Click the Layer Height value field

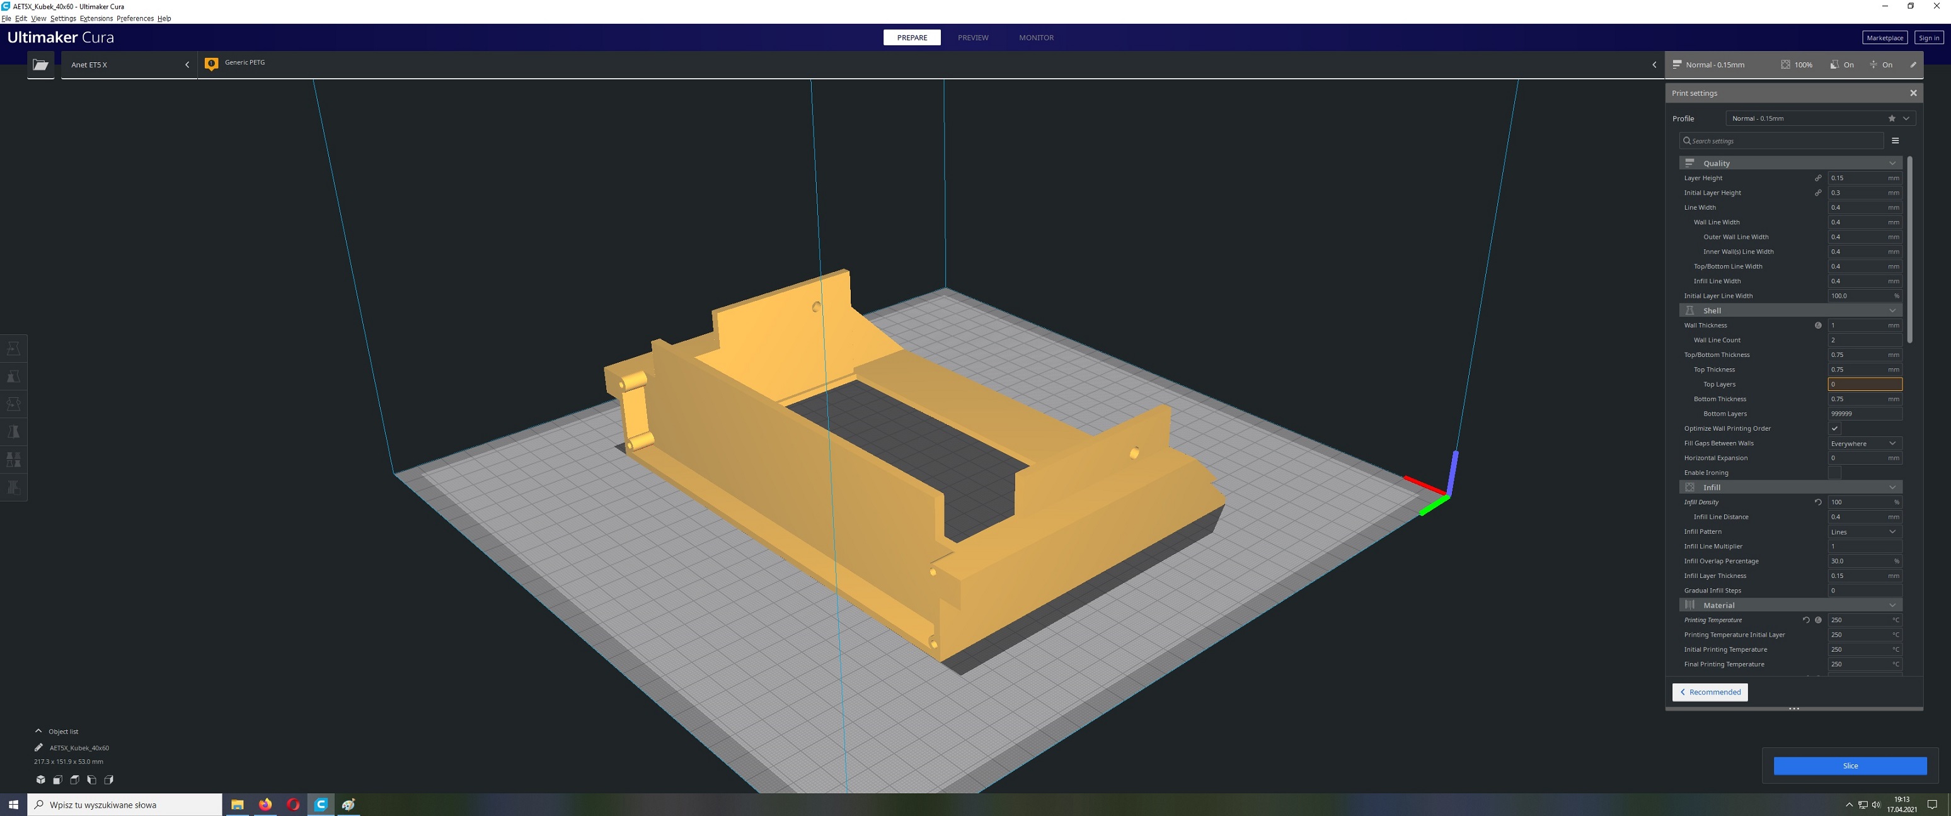[1865, 178]
